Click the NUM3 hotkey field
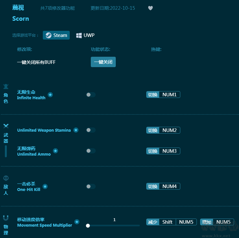Viewport: 239px width, 238px height. tap(170, 151)
